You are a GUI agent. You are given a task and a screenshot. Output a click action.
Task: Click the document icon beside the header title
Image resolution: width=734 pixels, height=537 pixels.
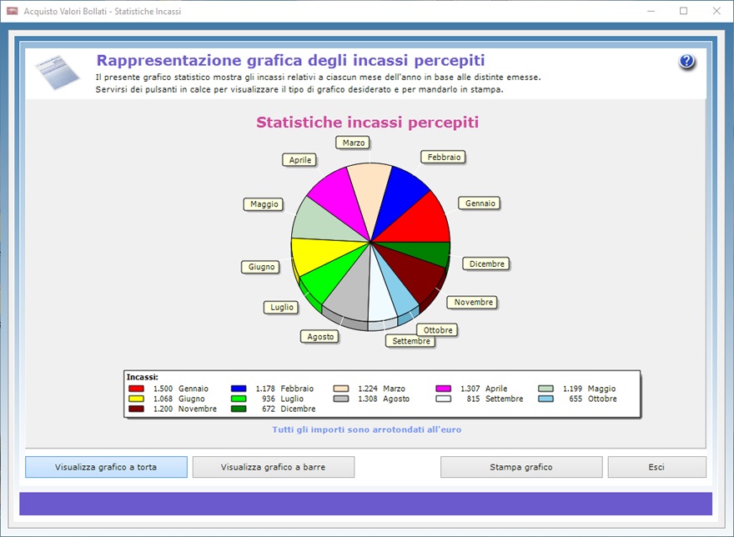(57, 72)
